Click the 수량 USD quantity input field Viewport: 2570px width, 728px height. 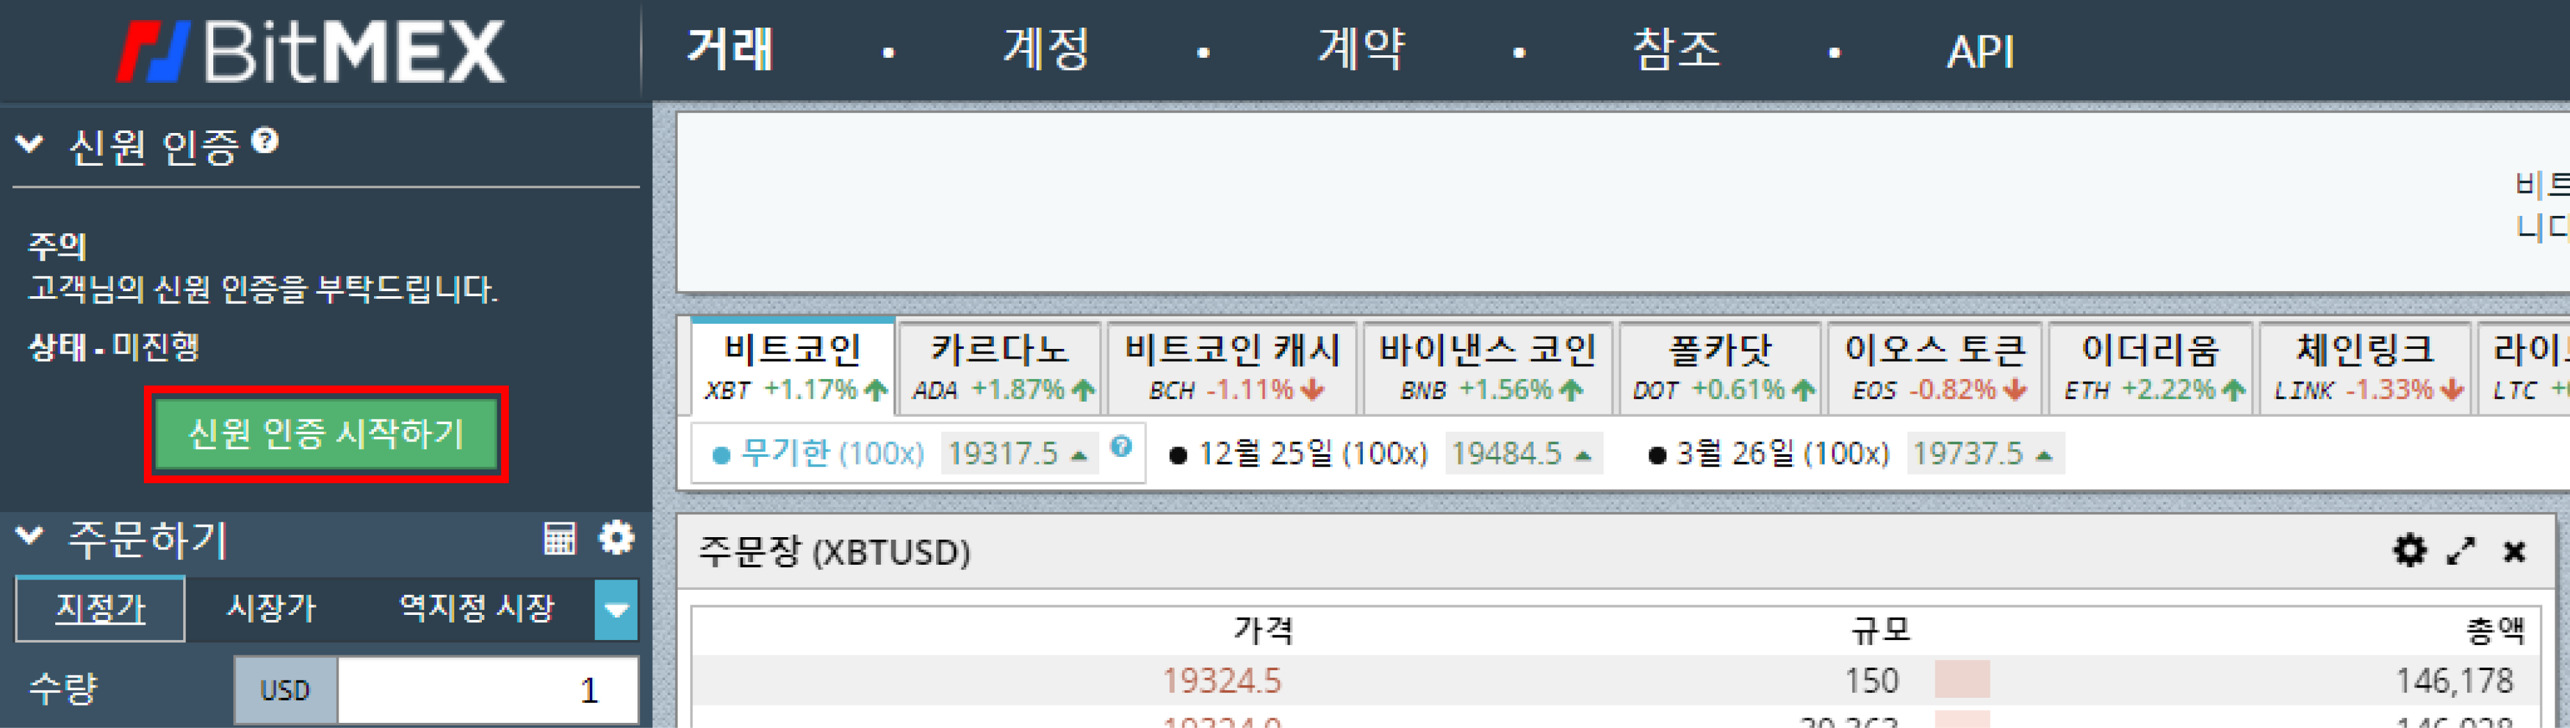click(x=486, y=689)
